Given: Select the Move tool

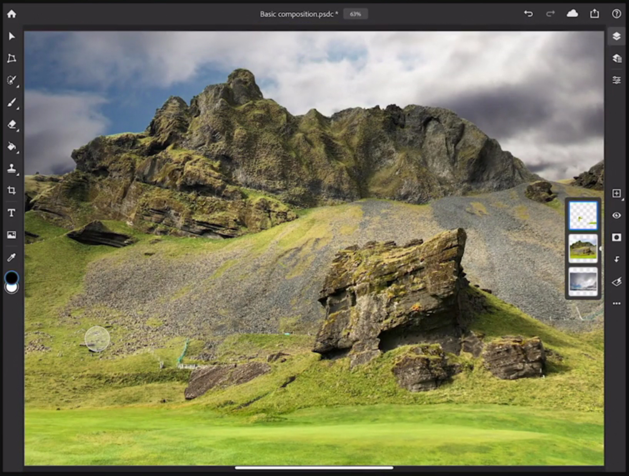Looking at the screenshot, I should point(12,36).
